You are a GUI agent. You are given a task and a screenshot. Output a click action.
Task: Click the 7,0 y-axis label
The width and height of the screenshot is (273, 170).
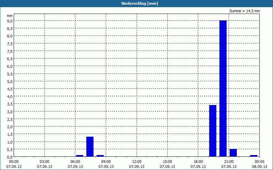[x=10, y=51]
